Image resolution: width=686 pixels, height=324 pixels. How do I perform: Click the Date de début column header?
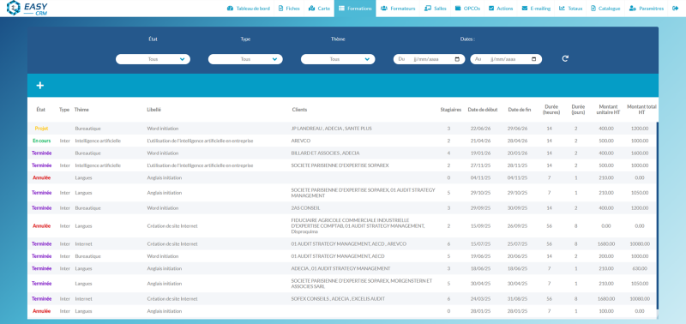pos(483,110)
